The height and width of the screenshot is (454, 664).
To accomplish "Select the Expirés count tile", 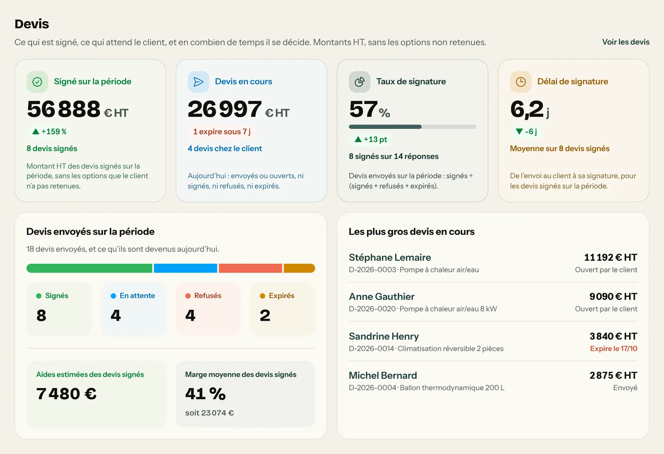I will (283, 309).
